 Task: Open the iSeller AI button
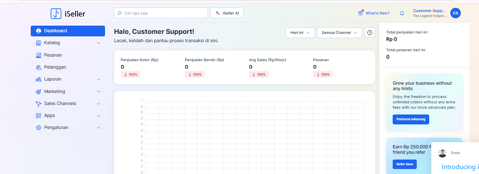pyautogui.click(x=227, y=13)
